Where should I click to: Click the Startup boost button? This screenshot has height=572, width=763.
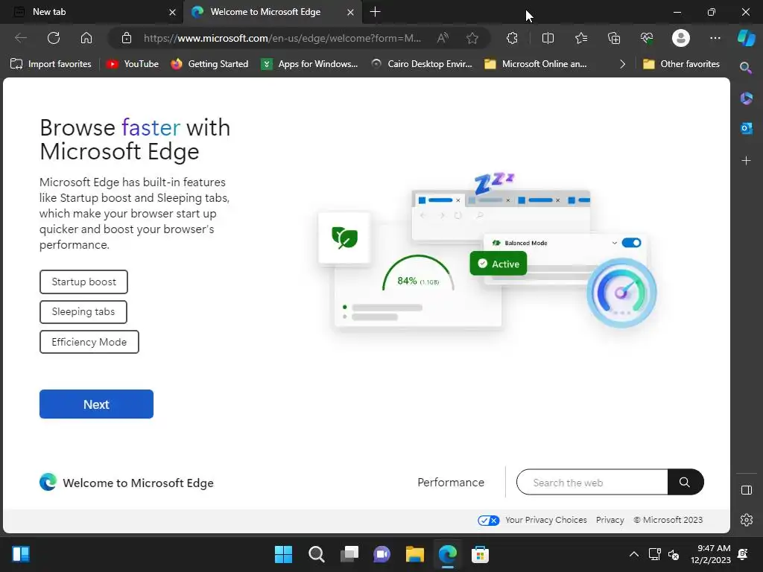pos(83,282)
